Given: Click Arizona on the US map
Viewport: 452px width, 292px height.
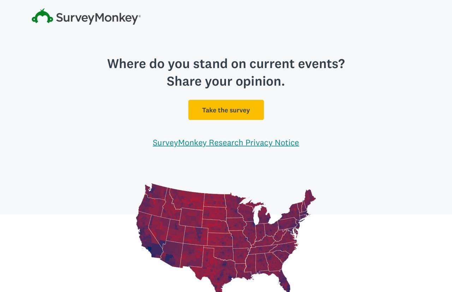Looking at the screenshot, I should coord(172,253).
